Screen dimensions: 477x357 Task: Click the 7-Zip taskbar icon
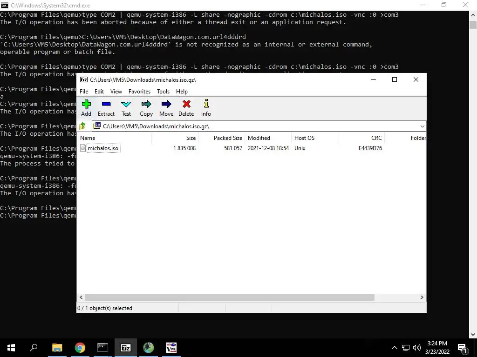126,348
